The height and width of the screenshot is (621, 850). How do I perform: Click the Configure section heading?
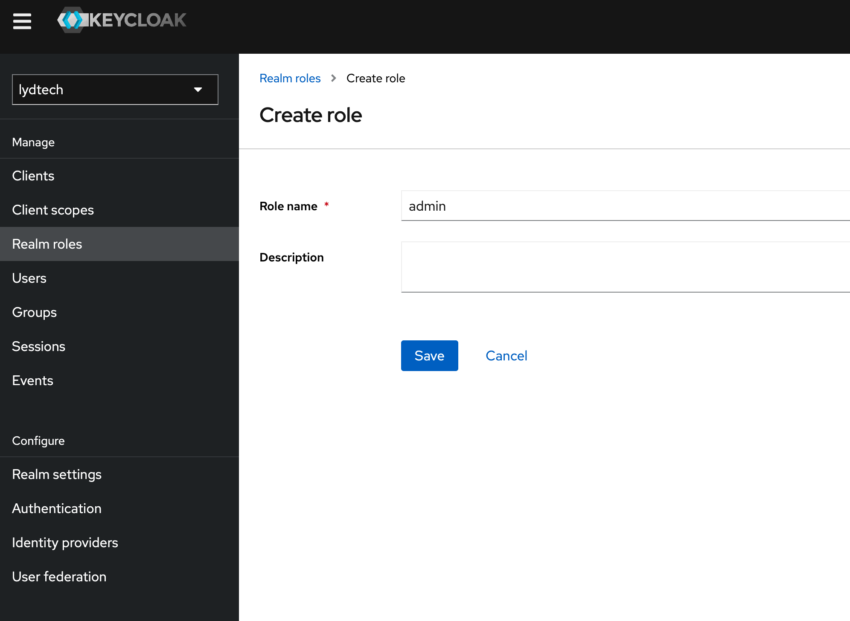tap(38, 441)
